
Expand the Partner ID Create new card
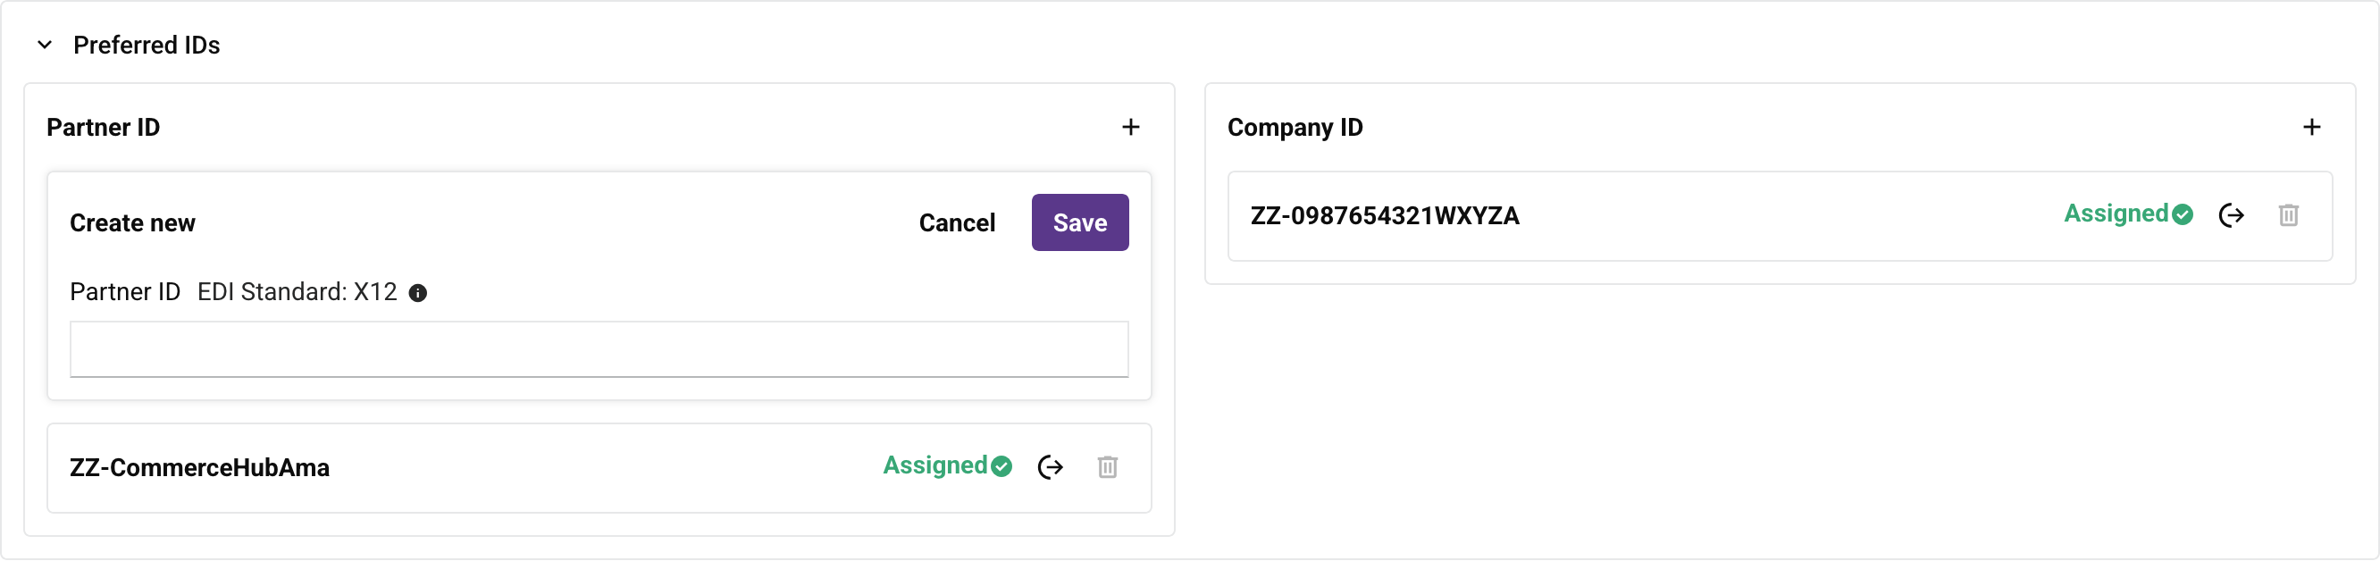[x=132, y=222]
